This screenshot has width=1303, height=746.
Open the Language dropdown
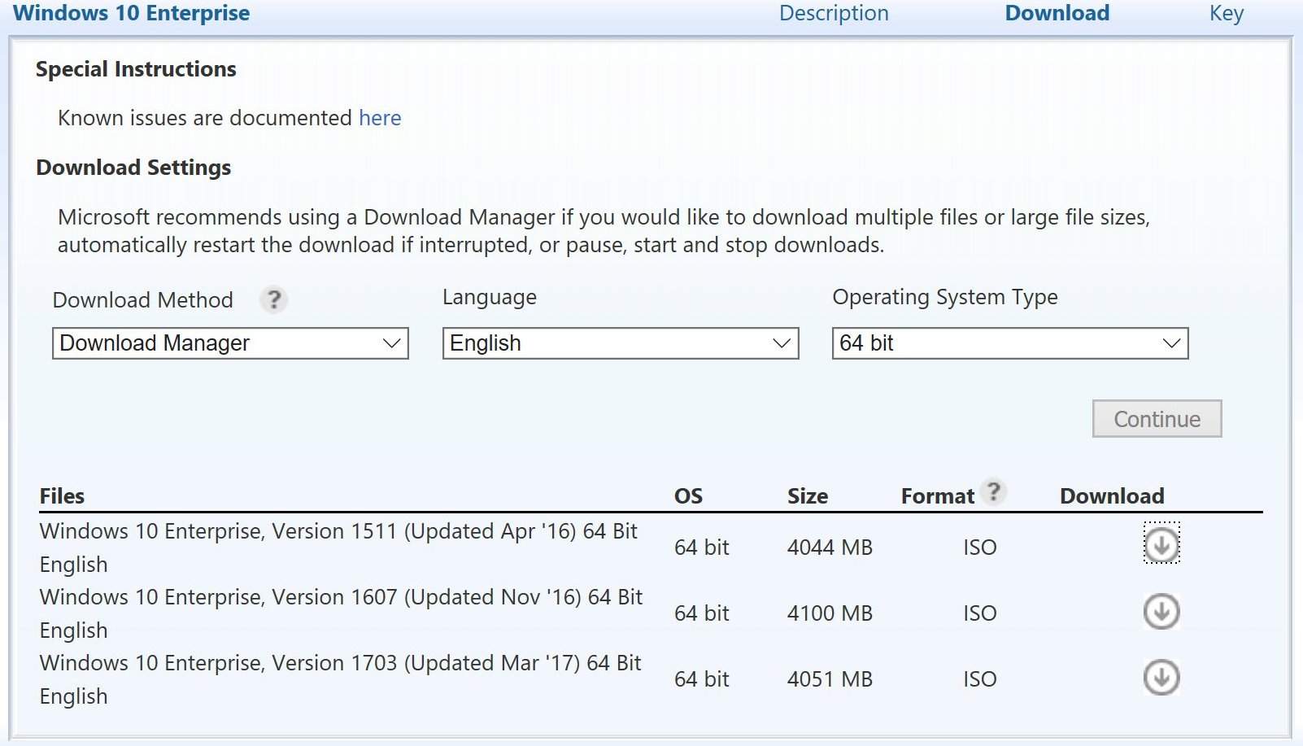tap(621, 343)
